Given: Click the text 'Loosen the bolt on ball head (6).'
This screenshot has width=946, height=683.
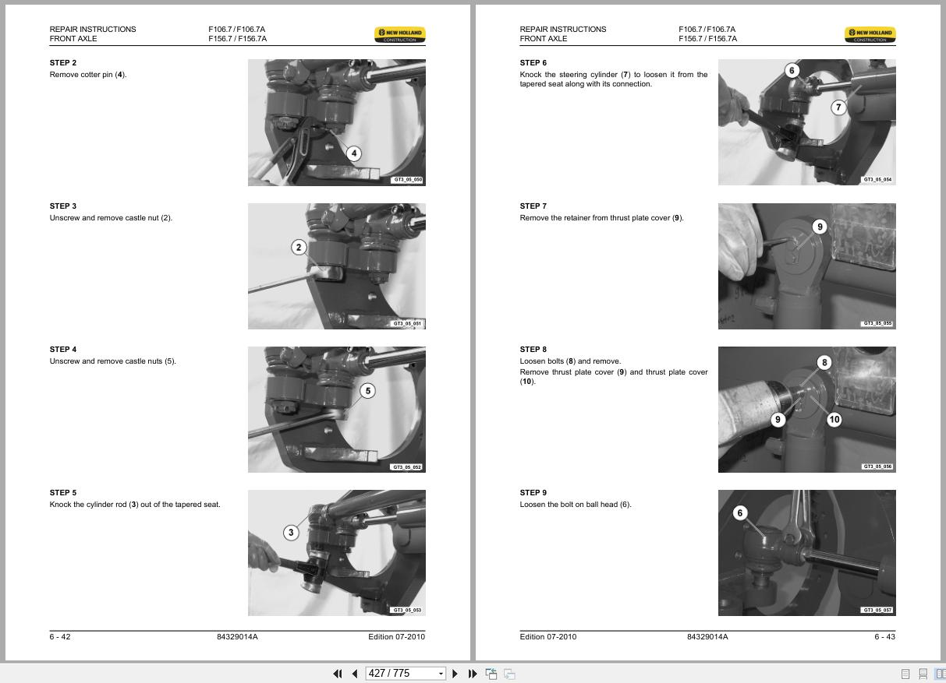Looking at the screenshot, I should (x=576, y=505).
